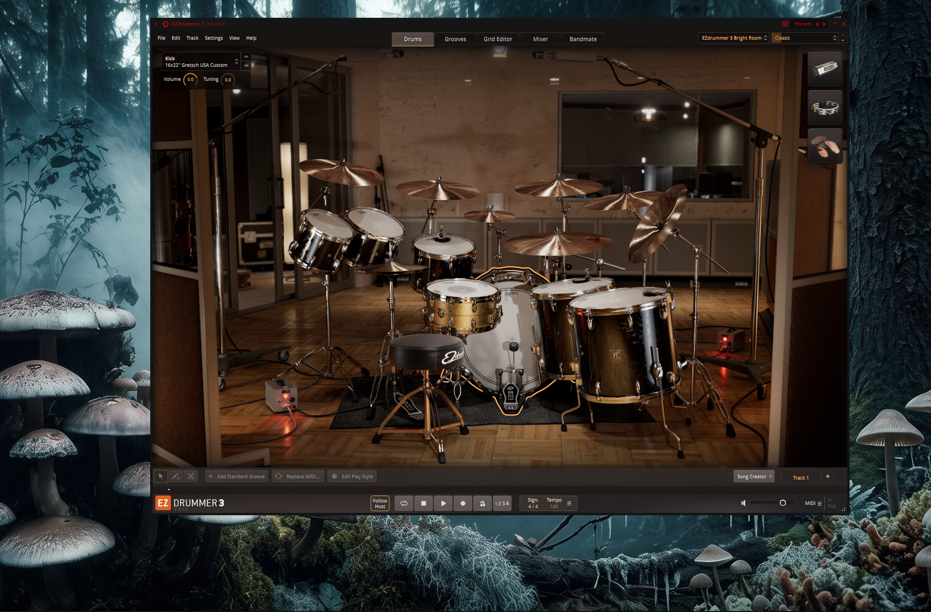Toggle the metronome click button

[x=483, y=504]
